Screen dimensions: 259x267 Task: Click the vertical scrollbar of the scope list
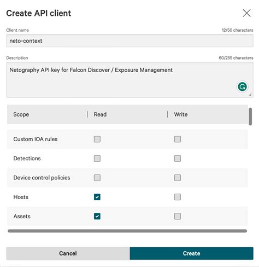coord(250,117)
